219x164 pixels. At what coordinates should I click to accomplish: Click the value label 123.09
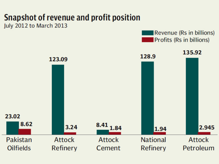58,59
